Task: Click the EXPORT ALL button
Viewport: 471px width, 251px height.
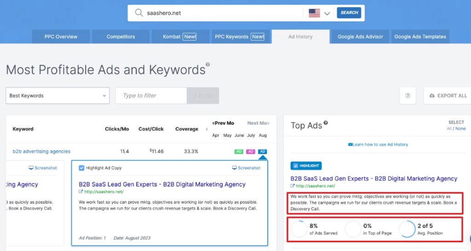Action: click(448, 96)
